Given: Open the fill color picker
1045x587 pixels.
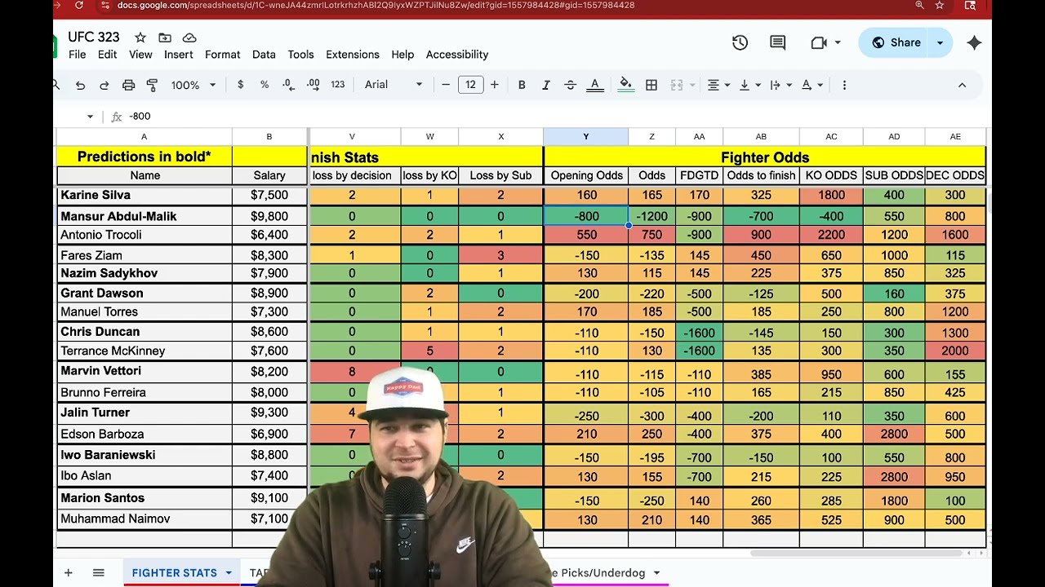Looking at the screenshot, I should coord(626,85).
